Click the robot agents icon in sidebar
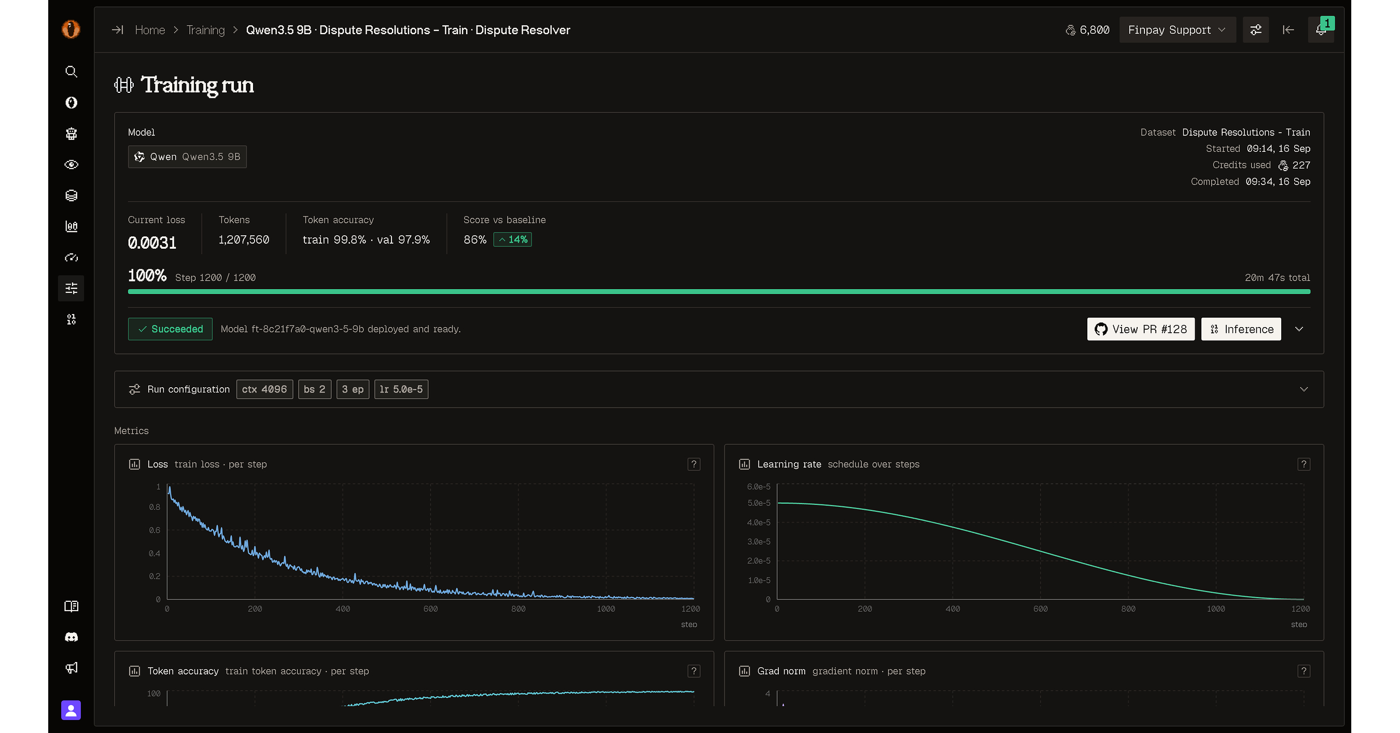1400x733 pixels. pos(71,134)
